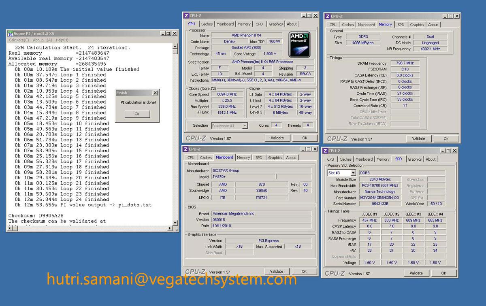Image resolution: width=486 pixels, height=306 pixels.
Task: Click the CPU-Z logo icon in Mainboard tab window
Action: click(x=185, y=149)
